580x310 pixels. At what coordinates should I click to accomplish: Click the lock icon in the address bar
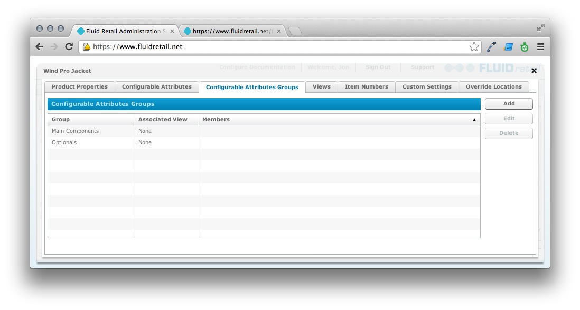tap(87, 46)
